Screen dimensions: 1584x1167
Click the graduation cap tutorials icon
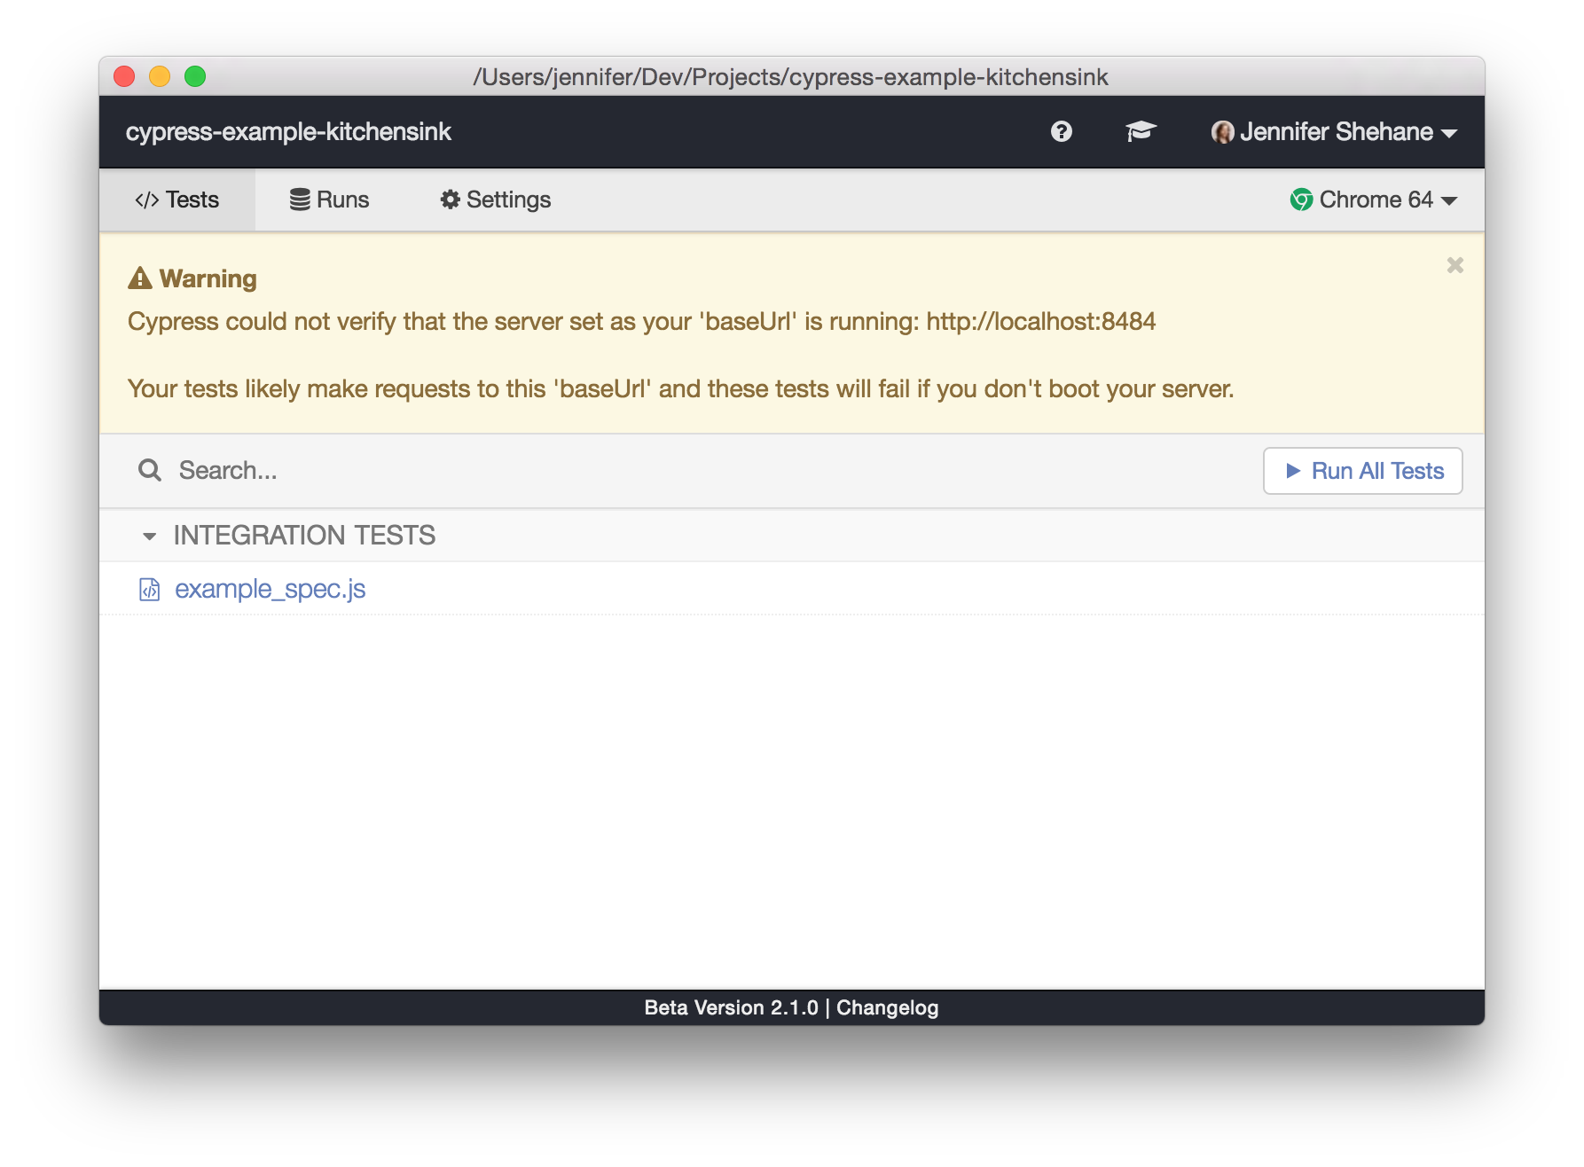point(1141,131)
